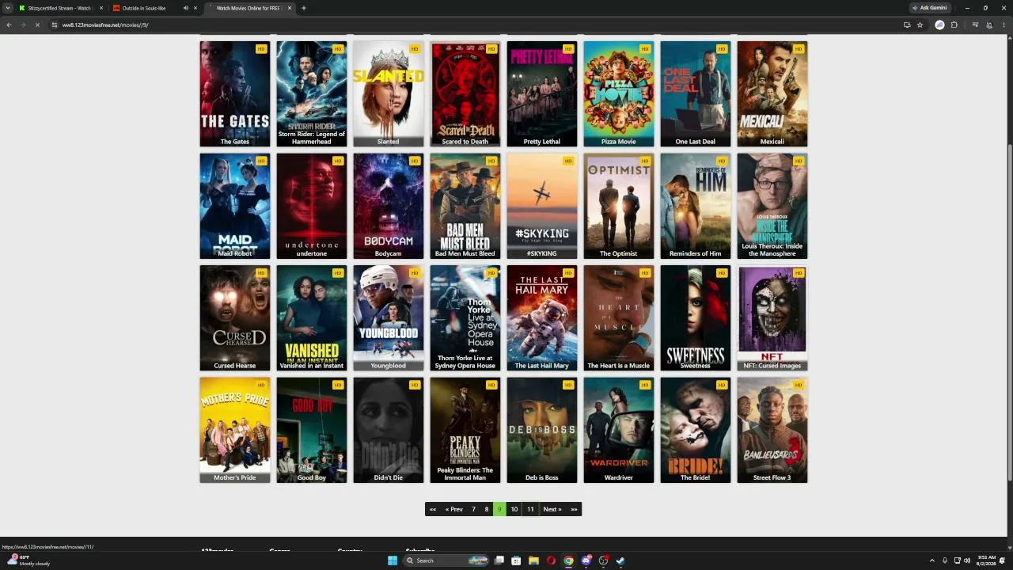Image resolution: width=1013 pixels, height=570 pixels.
Task: Go back to the previous page
Action: [x=9, y=25]
